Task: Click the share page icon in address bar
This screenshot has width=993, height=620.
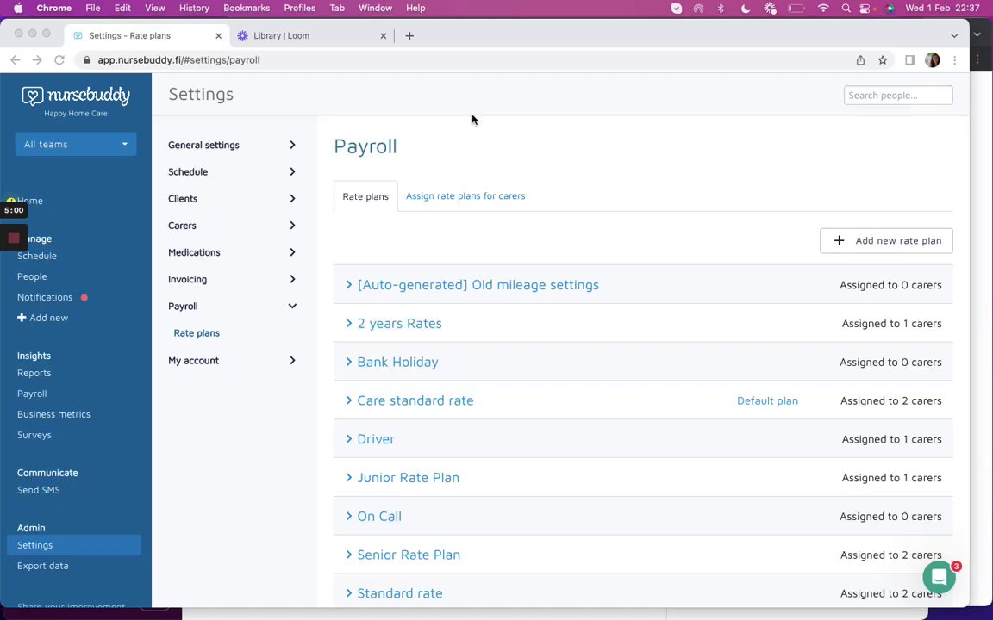Action: coord(860,60)
